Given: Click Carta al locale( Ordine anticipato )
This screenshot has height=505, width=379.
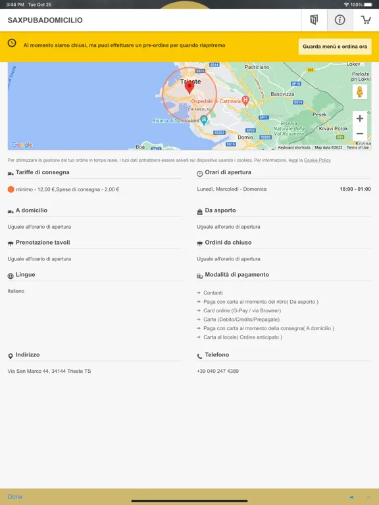Looking at the screenshot, I should pyautogui.click(x=243, y=337).
